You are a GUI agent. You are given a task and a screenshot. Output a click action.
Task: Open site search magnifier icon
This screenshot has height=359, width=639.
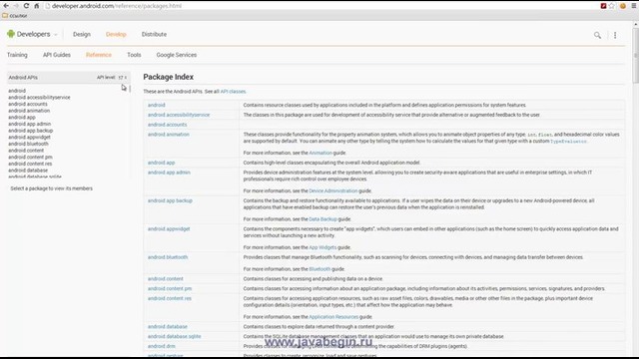point(597,35)
